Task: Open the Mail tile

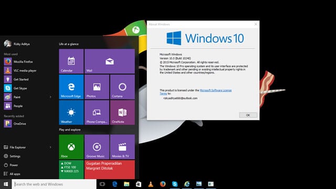Action: (x=110, y=61)
